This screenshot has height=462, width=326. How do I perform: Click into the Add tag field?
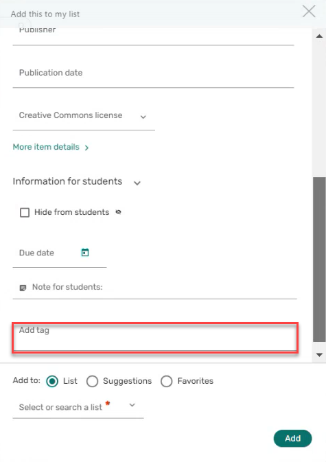155,337
